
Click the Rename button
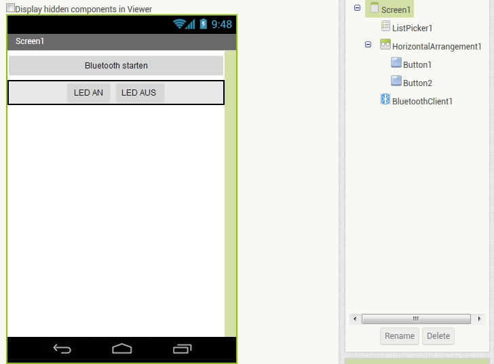[400, 336]
